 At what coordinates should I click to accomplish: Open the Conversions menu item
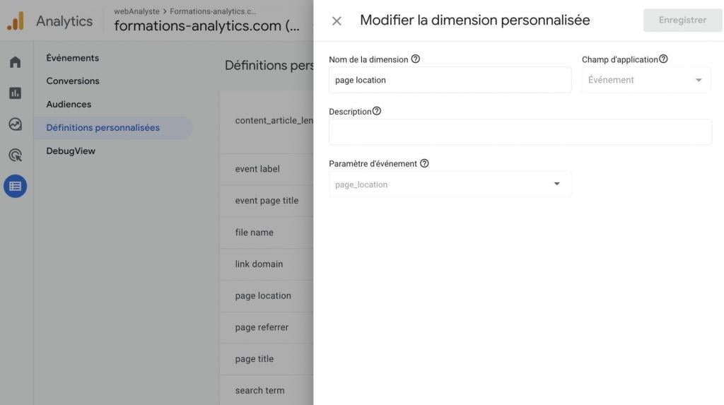pos(73,81)
